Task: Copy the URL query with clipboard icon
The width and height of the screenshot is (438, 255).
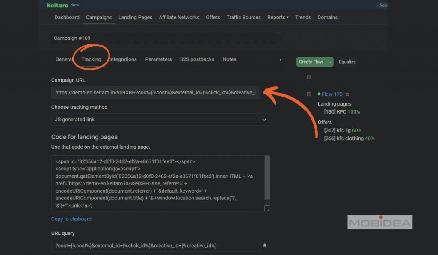Action: pos(265,246)
